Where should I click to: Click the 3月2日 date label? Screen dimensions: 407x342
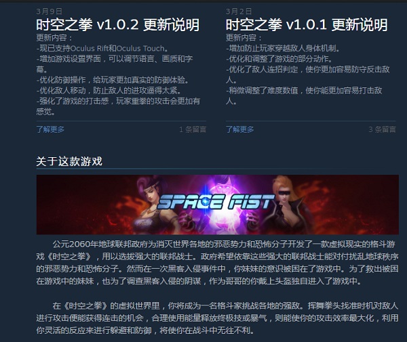239,12
